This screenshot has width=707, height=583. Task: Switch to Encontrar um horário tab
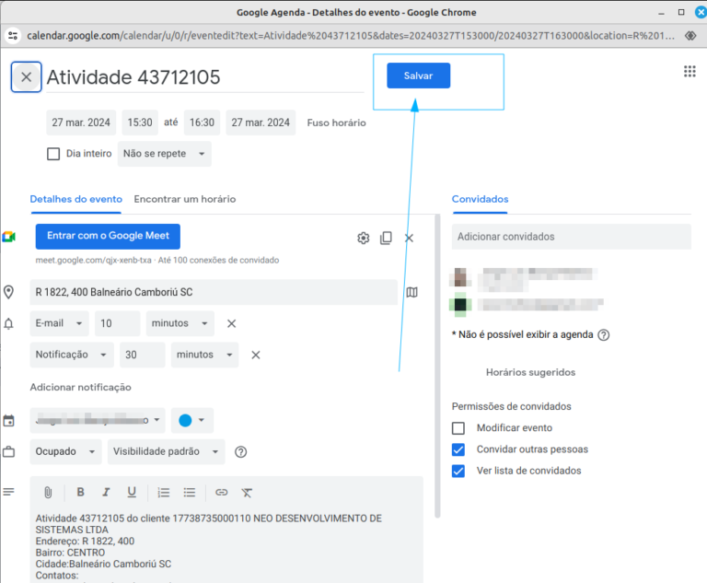click(184, 199)
